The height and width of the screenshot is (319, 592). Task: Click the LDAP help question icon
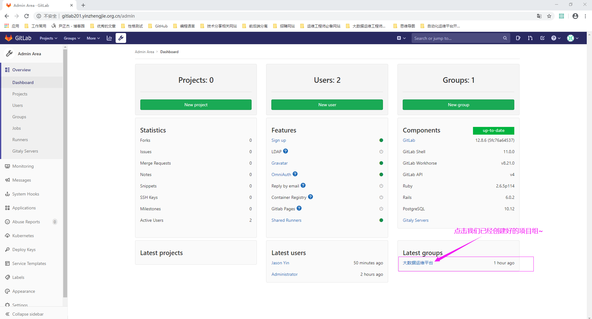pyautogui.click(x=286, y=151)
